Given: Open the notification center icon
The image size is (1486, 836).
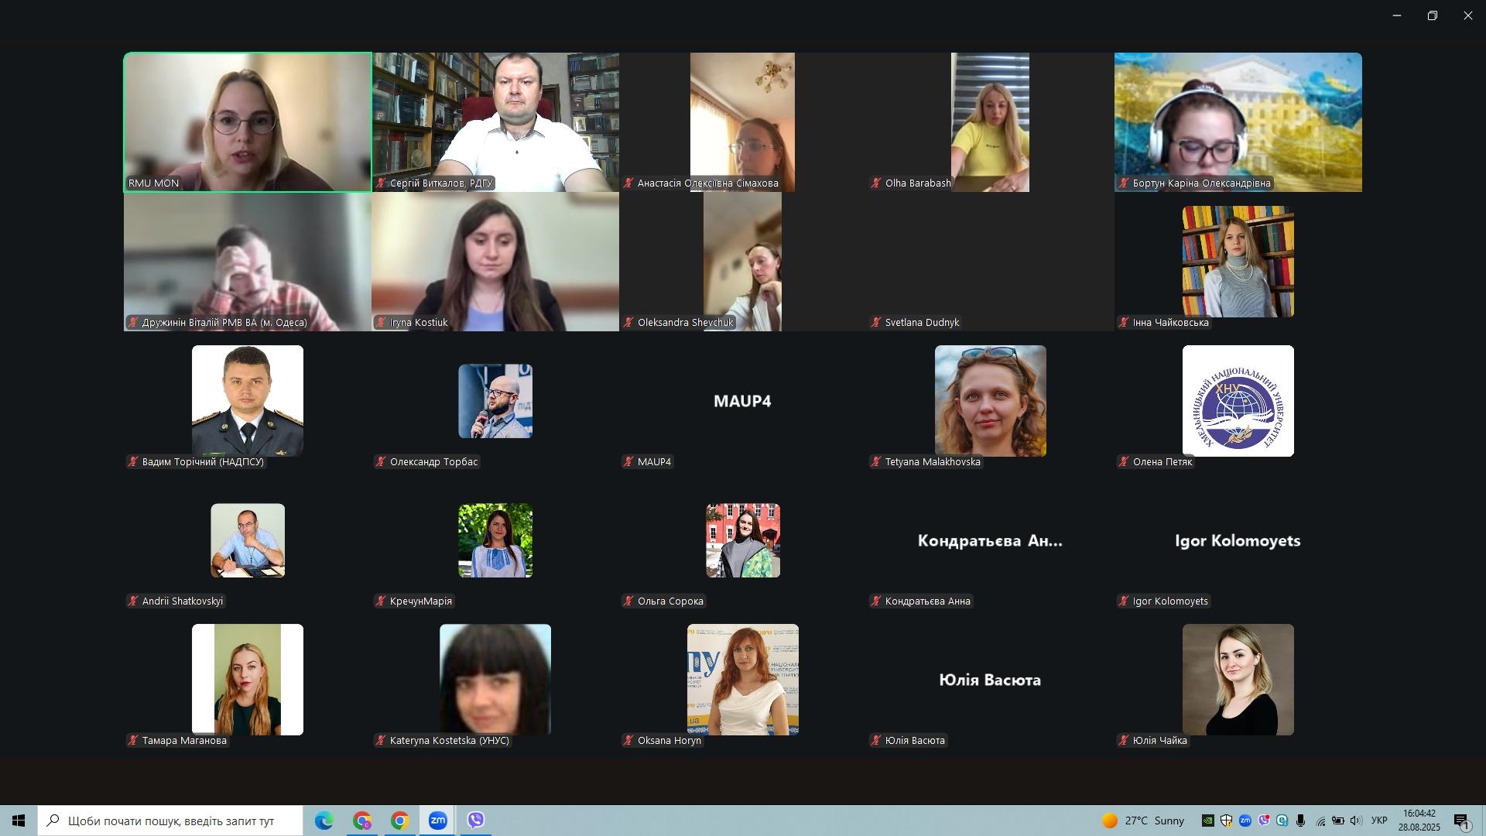Looking at the screenshot, I should click(x=1461, y=821).
